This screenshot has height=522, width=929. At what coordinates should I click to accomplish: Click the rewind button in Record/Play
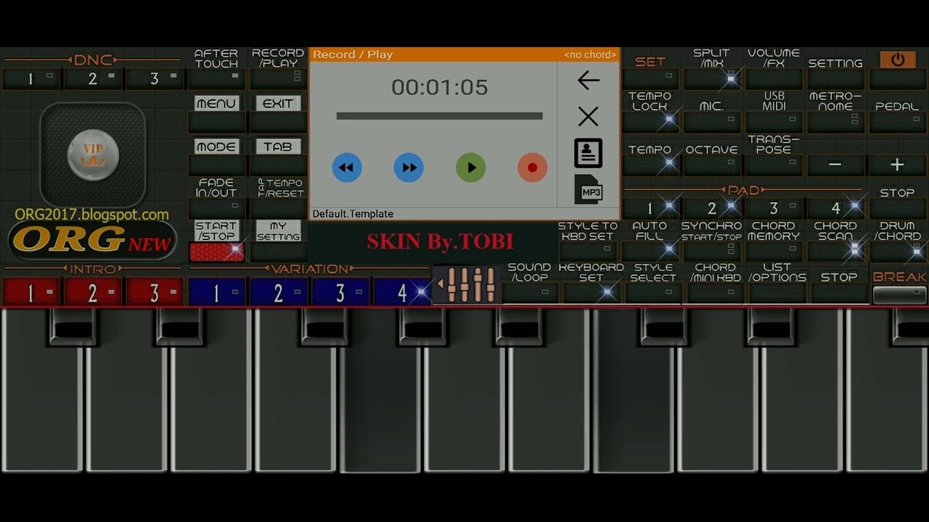click(x=347, y=167)
